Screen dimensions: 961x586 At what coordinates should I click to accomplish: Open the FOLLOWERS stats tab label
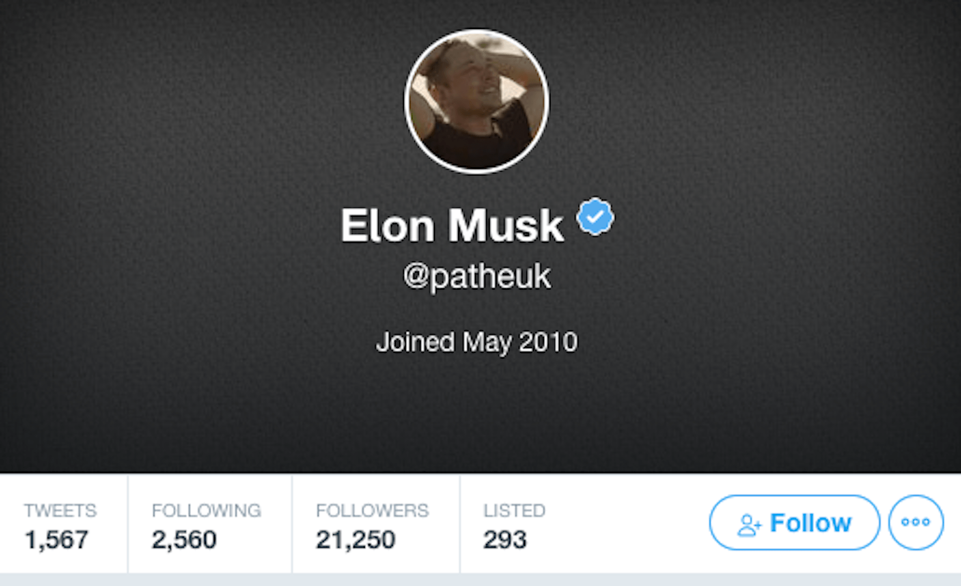click(372, 510)
